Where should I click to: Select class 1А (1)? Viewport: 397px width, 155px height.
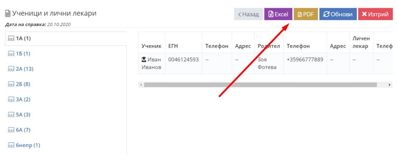pyautogui.click(x=66, y=38)
